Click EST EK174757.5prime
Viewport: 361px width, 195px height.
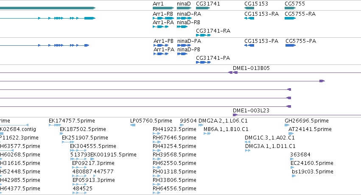point(72,121)
